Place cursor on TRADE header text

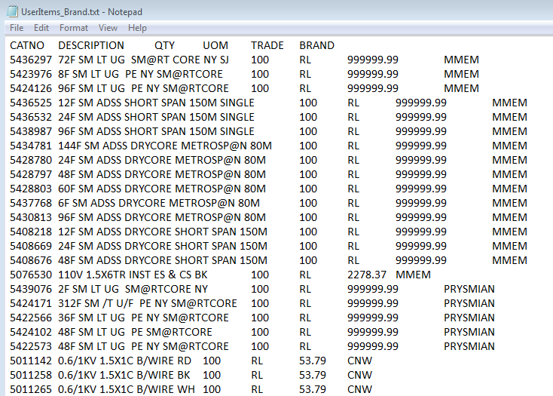267,45
